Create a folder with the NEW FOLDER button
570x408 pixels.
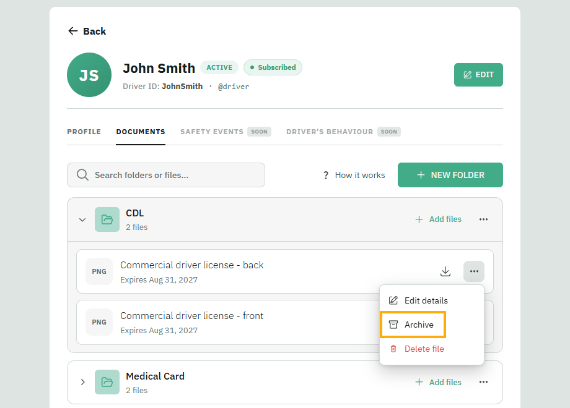(450, 175)
